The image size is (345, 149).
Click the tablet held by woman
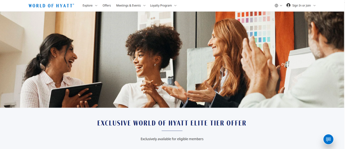[x=75, y=95]
